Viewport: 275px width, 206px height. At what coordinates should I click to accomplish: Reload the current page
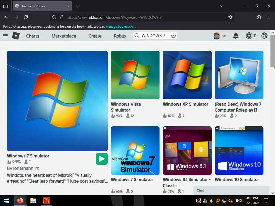(x=26, y=17)
